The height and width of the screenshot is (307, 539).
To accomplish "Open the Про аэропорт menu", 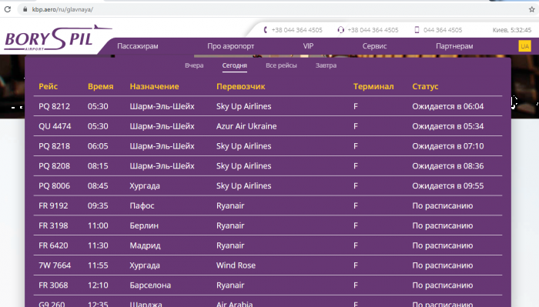I will (231, 46).
